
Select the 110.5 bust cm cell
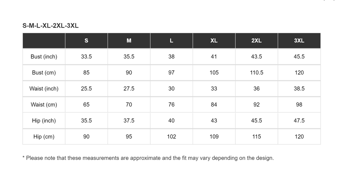click(x=256, y=73)
